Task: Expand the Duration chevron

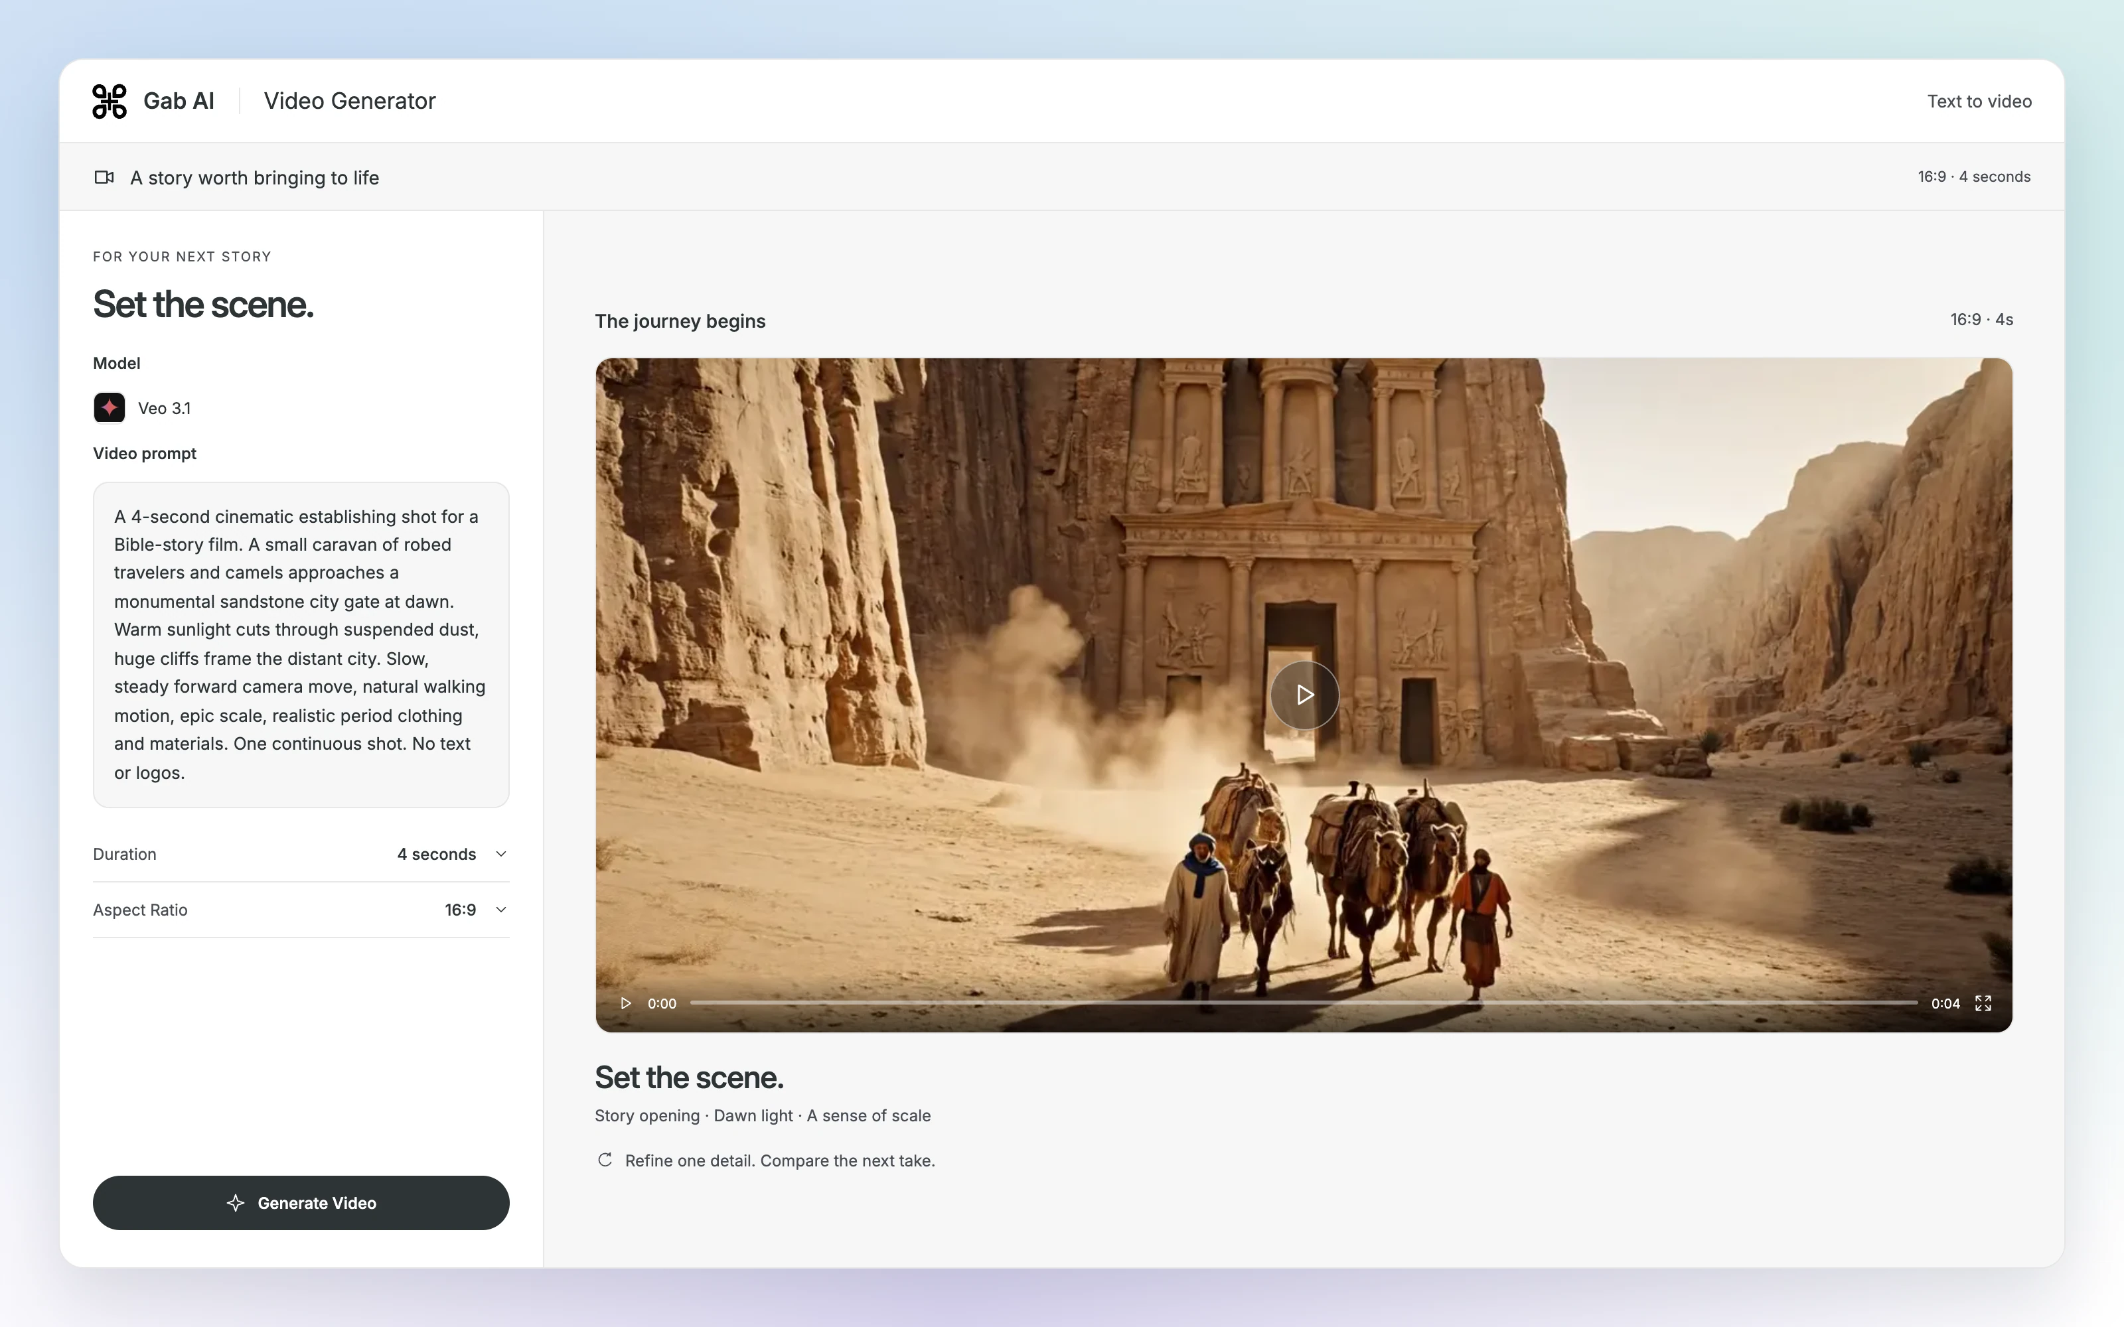Action: tap(501, 854)
